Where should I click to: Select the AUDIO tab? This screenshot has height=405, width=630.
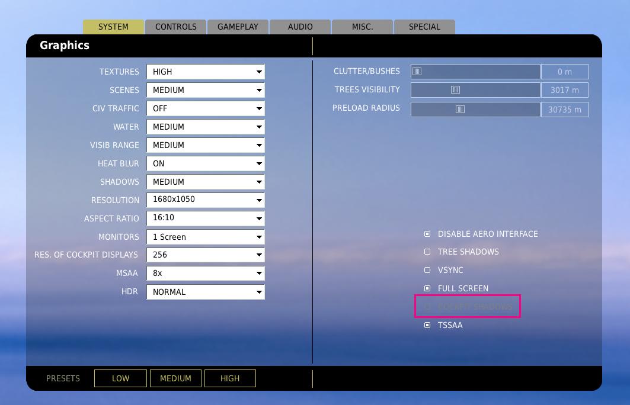[x=300, y=27]
